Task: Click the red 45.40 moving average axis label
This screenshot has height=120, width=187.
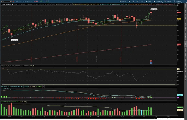Action: point(179,44)
